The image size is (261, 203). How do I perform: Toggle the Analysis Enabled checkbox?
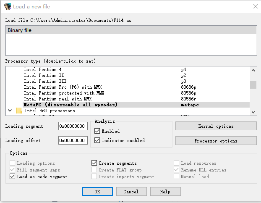(97, 131)
